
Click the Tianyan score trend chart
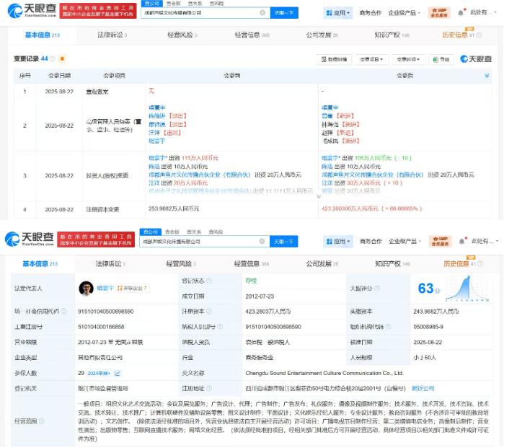[464, 288]
